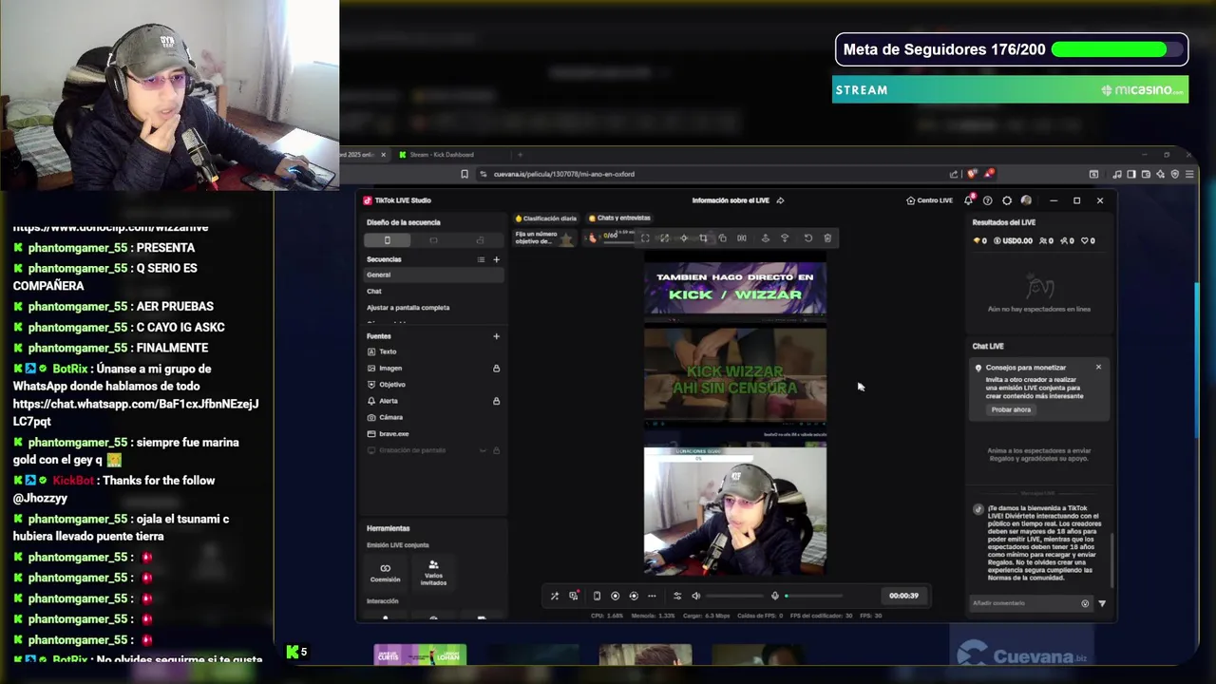
Task: Click Probar ahora button
Action: pyautogui.click(x=1011, y=409)
